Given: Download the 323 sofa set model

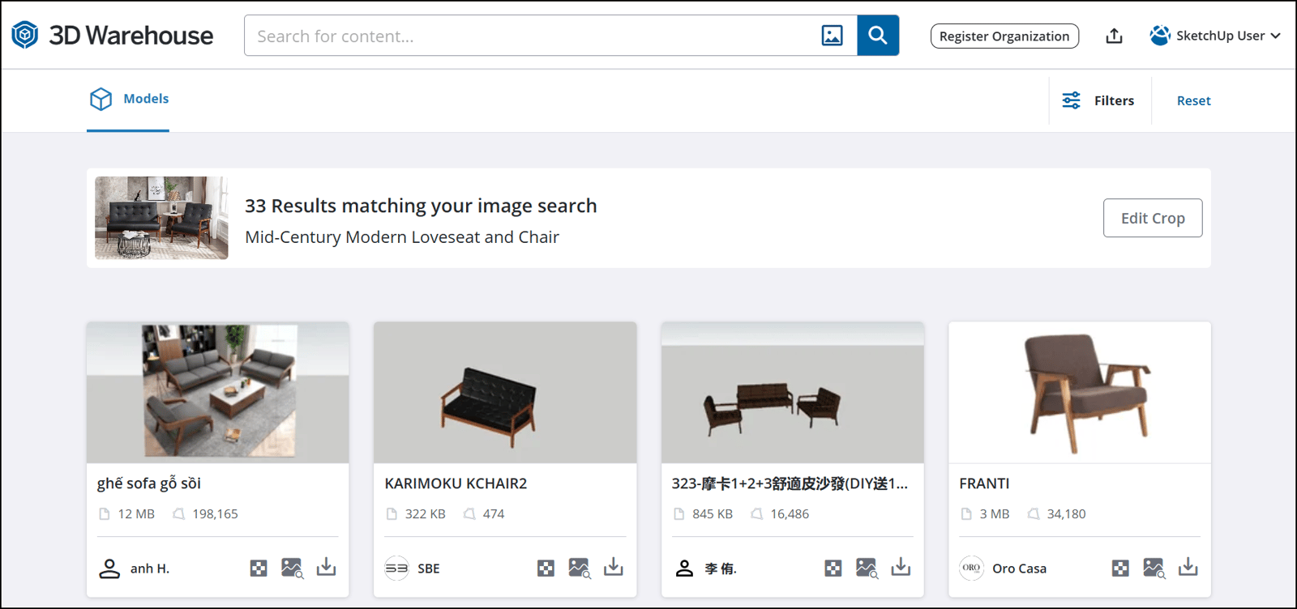Looking at the screenshot, I should (x=901, y=567).
